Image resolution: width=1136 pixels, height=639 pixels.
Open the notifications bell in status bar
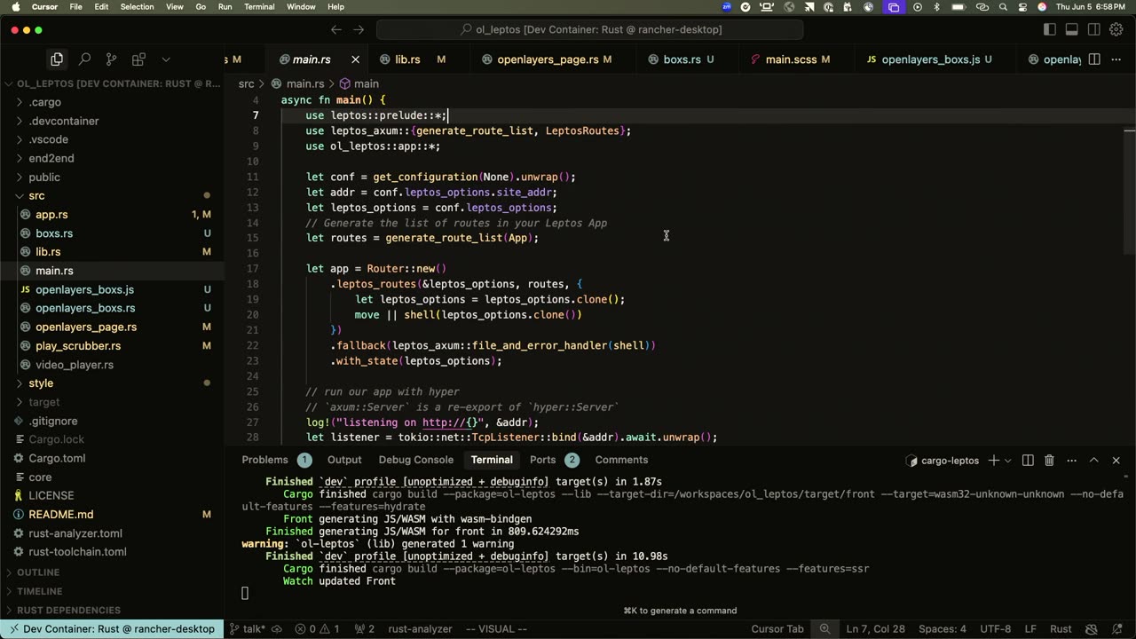point(1116,628)
